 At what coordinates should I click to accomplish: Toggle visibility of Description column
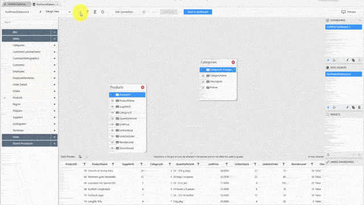tap(203, 81)
